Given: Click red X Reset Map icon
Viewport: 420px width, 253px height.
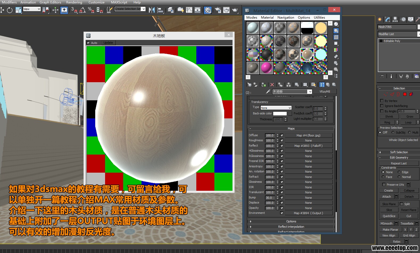Looking at the screenshot, I should point(272,85).
